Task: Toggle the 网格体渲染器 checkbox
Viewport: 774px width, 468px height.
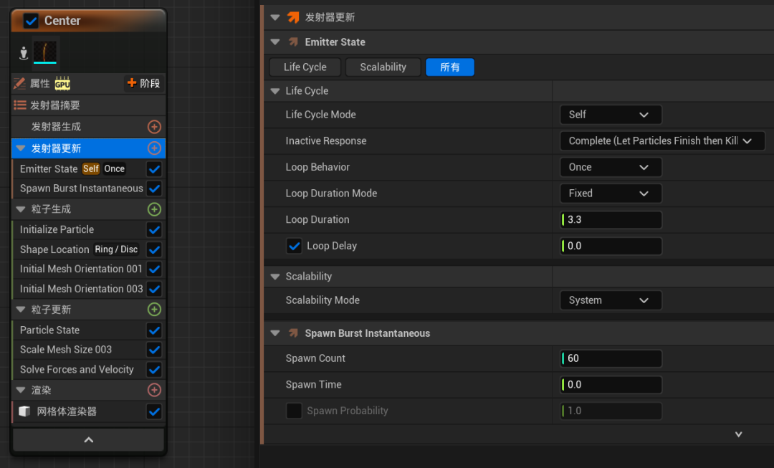Action: tap(154, 411)
